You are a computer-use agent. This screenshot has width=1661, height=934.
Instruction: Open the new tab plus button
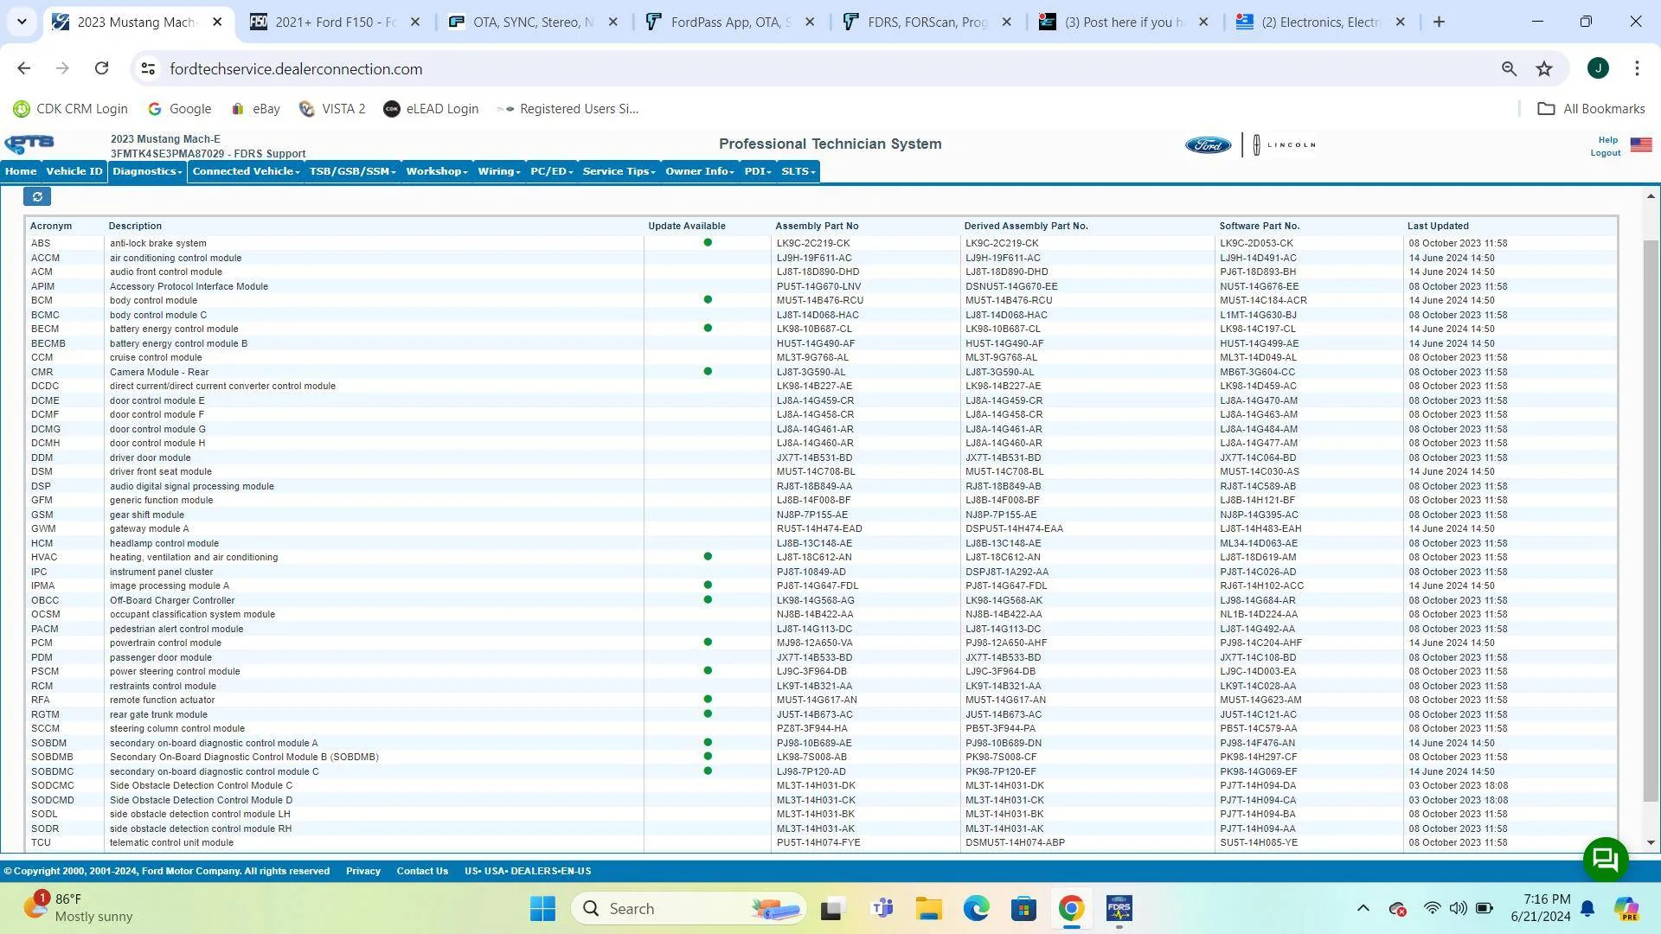pos(1439,22)
